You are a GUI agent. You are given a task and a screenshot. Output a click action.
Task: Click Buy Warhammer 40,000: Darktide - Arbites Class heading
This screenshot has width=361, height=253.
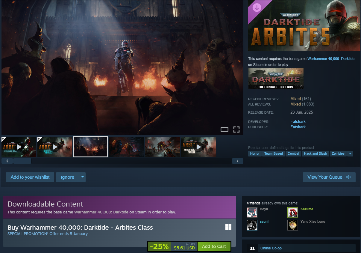pyautogui.click(x=80, y=228)
